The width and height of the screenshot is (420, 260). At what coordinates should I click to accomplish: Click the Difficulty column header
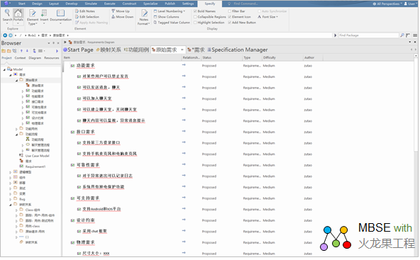tap(282, 57)
